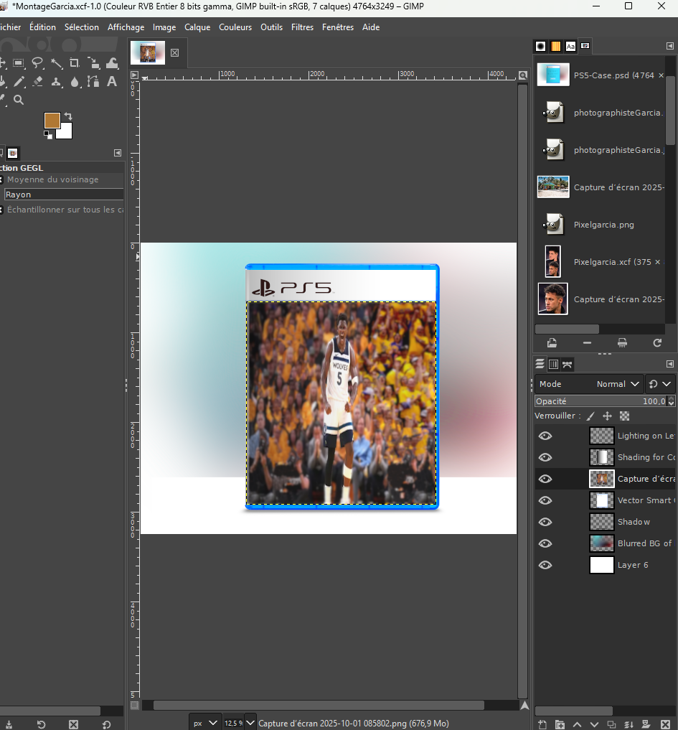Hide the Shadow layer
This screenshot has height=730, width=678.
point(545,522)
